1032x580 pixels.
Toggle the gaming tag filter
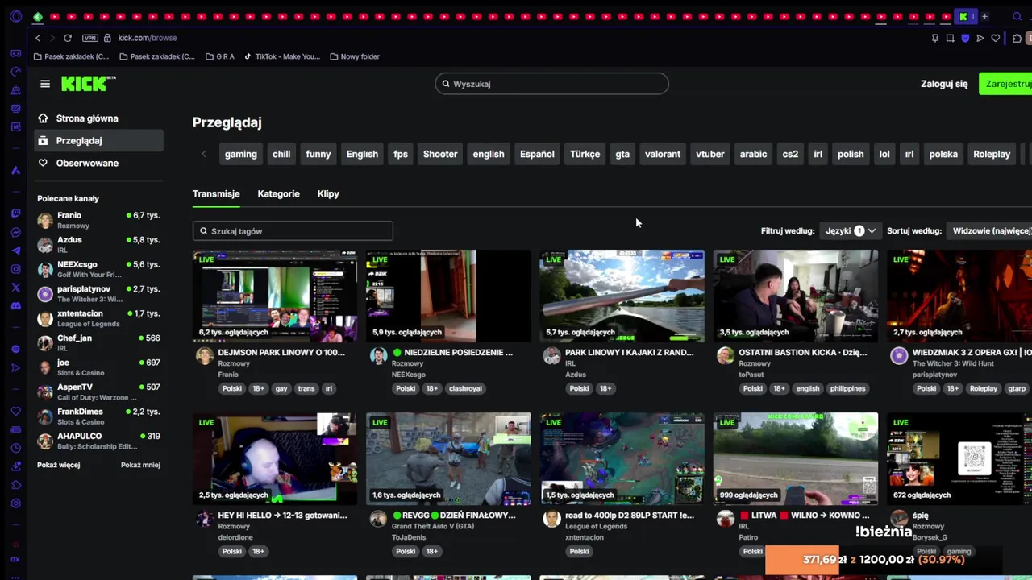tap(240, 154)
